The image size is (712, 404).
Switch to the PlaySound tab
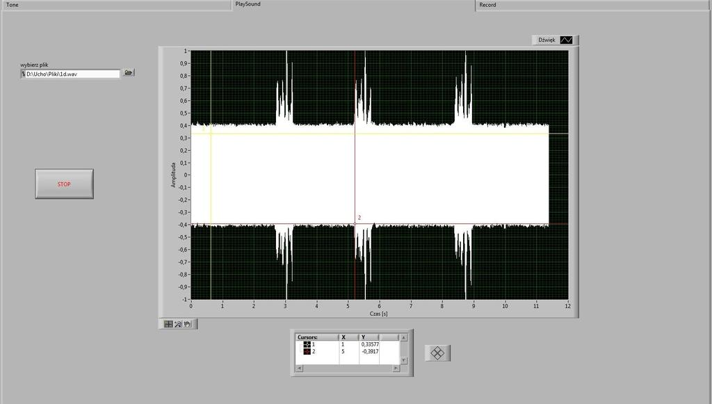353,5
